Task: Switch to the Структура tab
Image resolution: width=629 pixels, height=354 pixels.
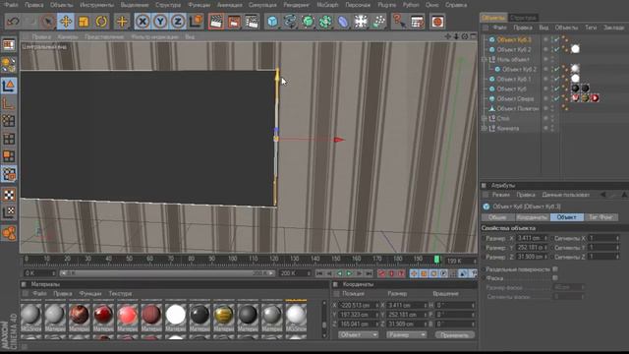Action: coord(523,18)
